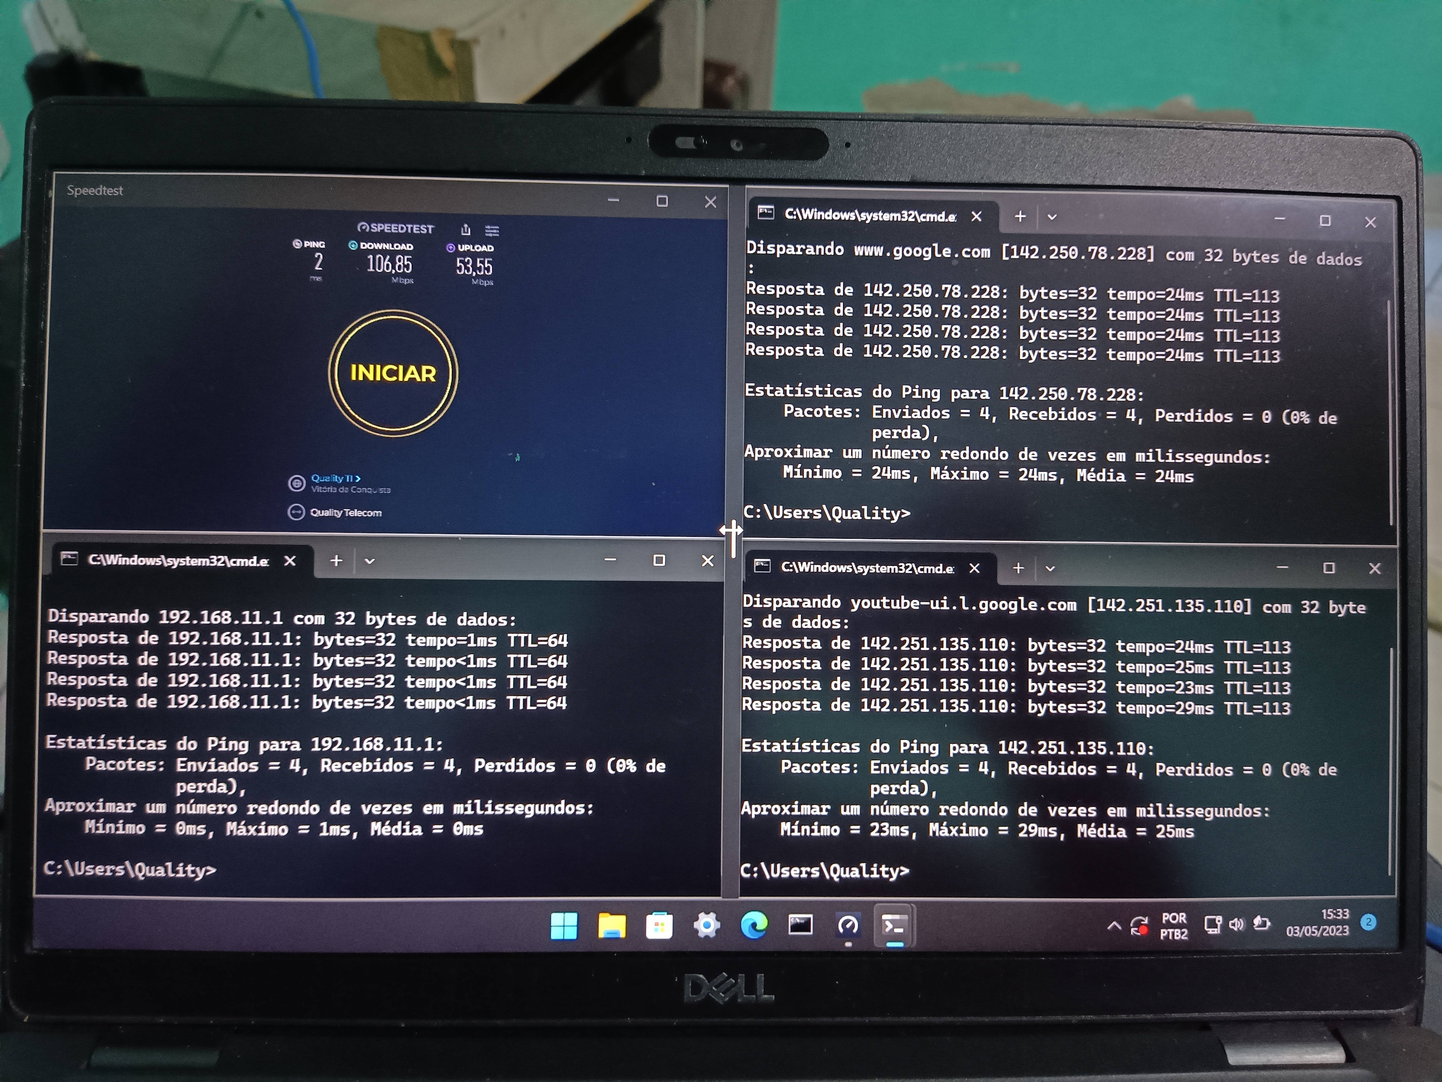Open the Speedtest settings sliders icon

point(492,230)
